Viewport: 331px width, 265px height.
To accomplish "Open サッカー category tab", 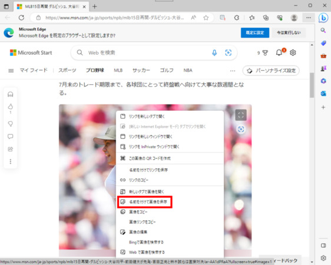I will click(141, 70).
